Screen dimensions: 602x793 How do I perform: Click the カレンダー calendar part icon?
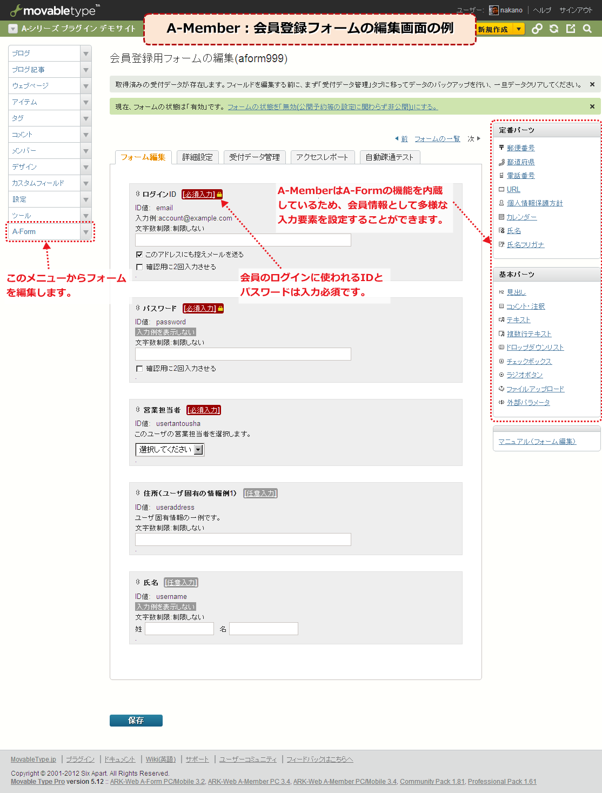click(501, 217)
